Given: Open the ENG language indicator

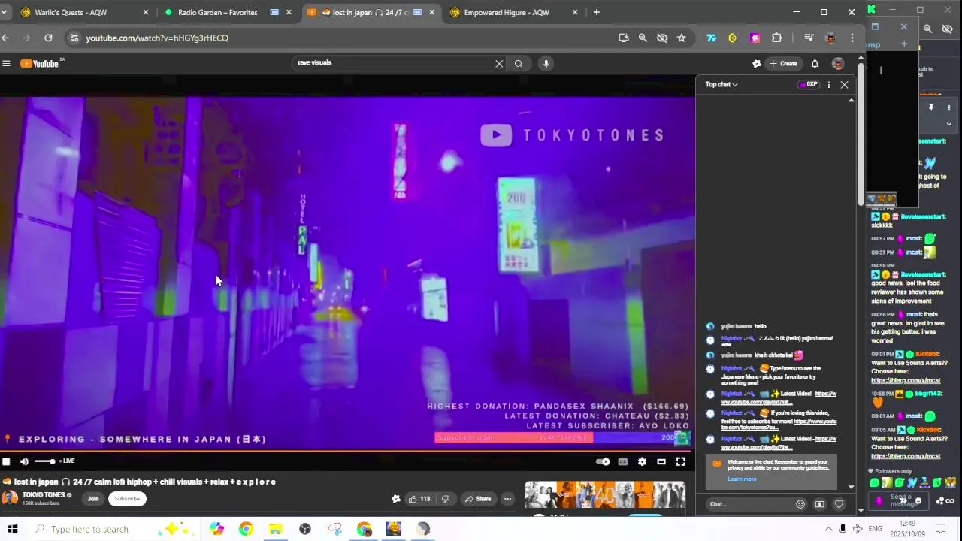Looking at the screenshot, I should (x=875, y=529).
